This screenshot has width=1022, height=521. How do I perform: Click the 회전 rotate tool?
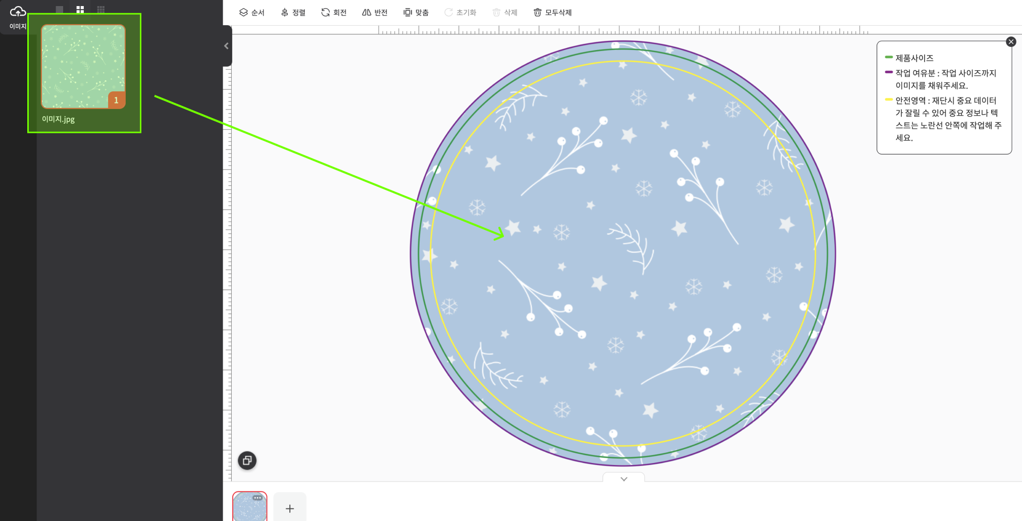(x=334, y=13)
